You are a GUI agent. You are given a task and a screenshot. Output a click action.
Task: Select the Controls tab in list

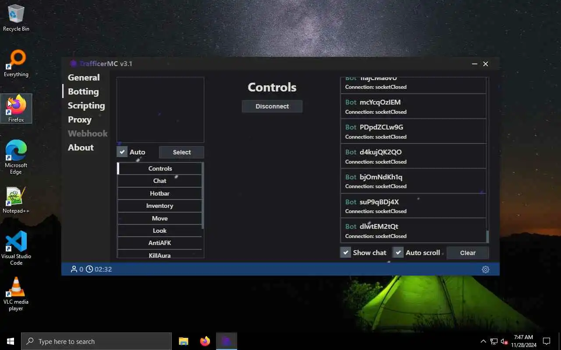pyautogui.click(x=160, y=168)
